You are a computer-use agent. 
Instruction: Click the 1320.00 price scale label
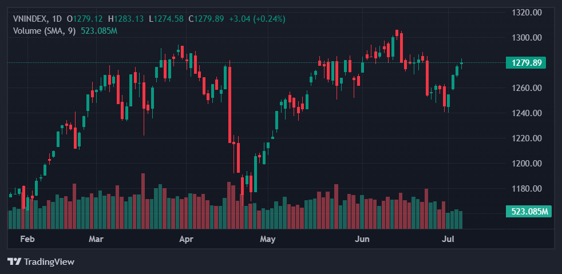(x=525, y=13)
